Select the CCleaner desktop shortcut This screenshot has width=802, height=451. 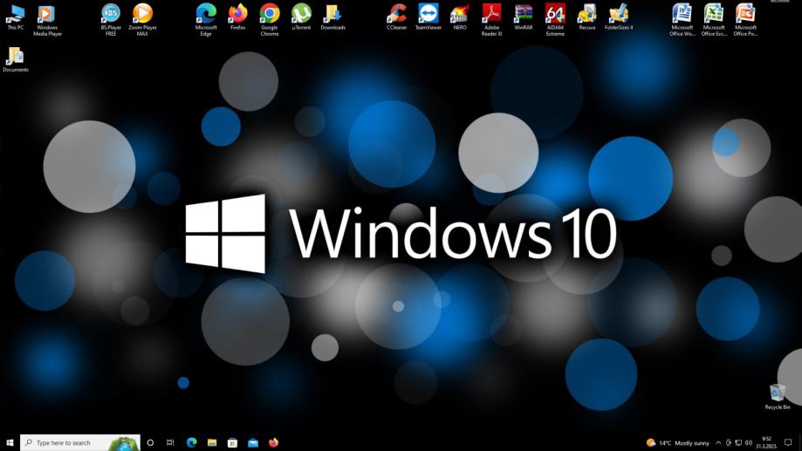point(396,17)
